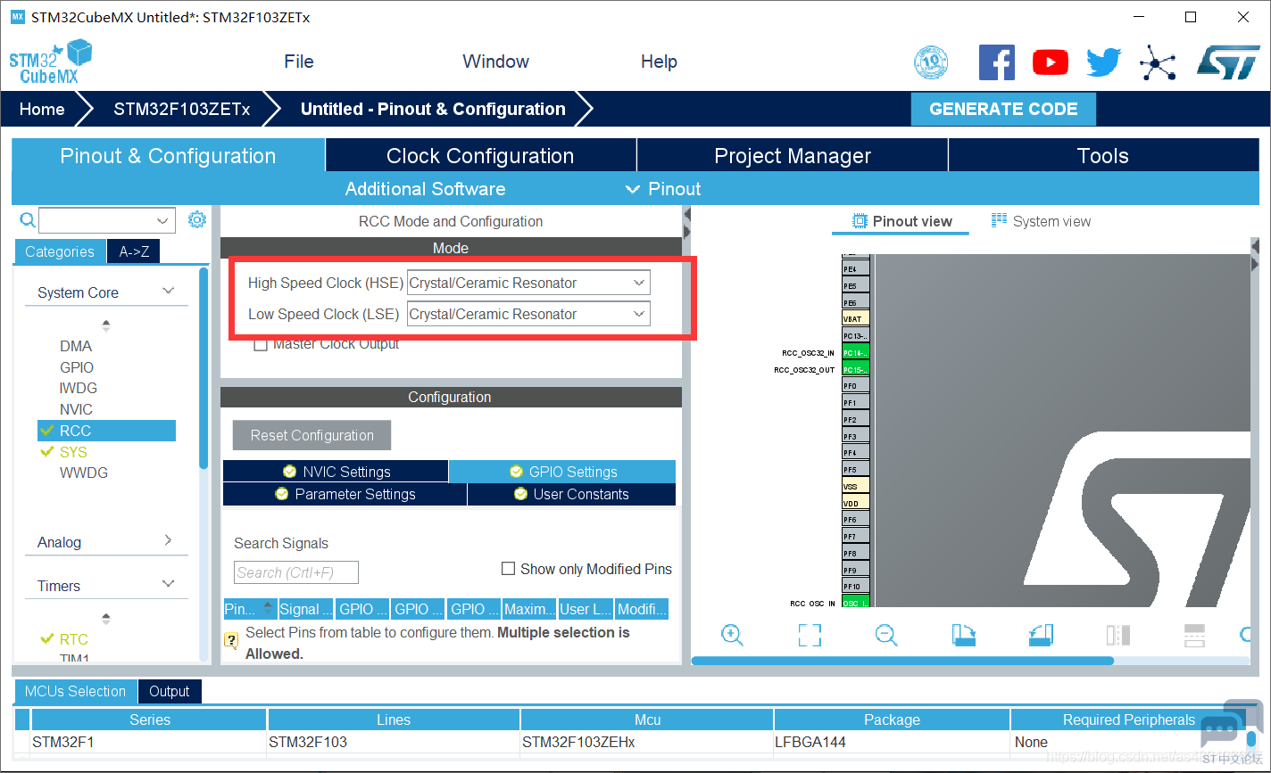Open the peripheral search combo box

106,220
